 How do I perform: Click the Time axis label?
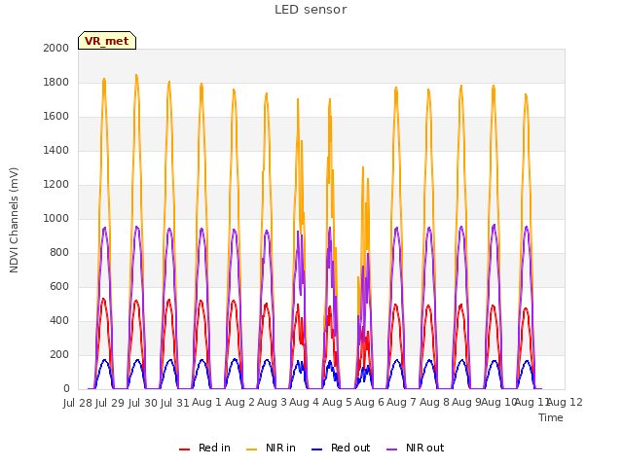point(551,417)
